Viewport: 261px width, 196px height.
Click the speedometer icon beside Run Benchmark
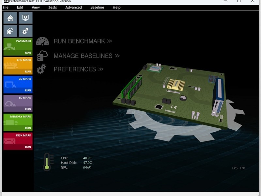click(42, 41)
